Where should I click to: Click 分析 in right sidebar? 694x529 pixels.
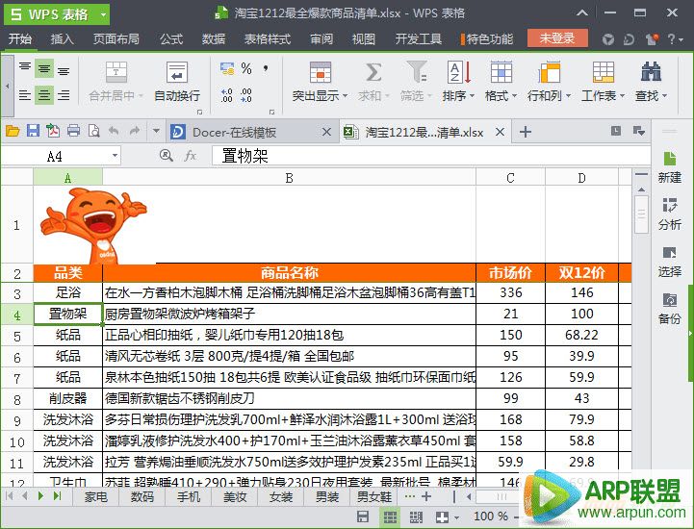click(669, 214)
